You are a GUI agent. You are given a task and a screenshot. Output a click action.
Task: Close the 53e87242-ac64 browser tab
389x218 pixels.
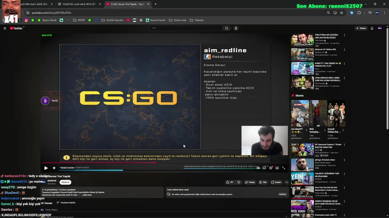click(100, 4)
